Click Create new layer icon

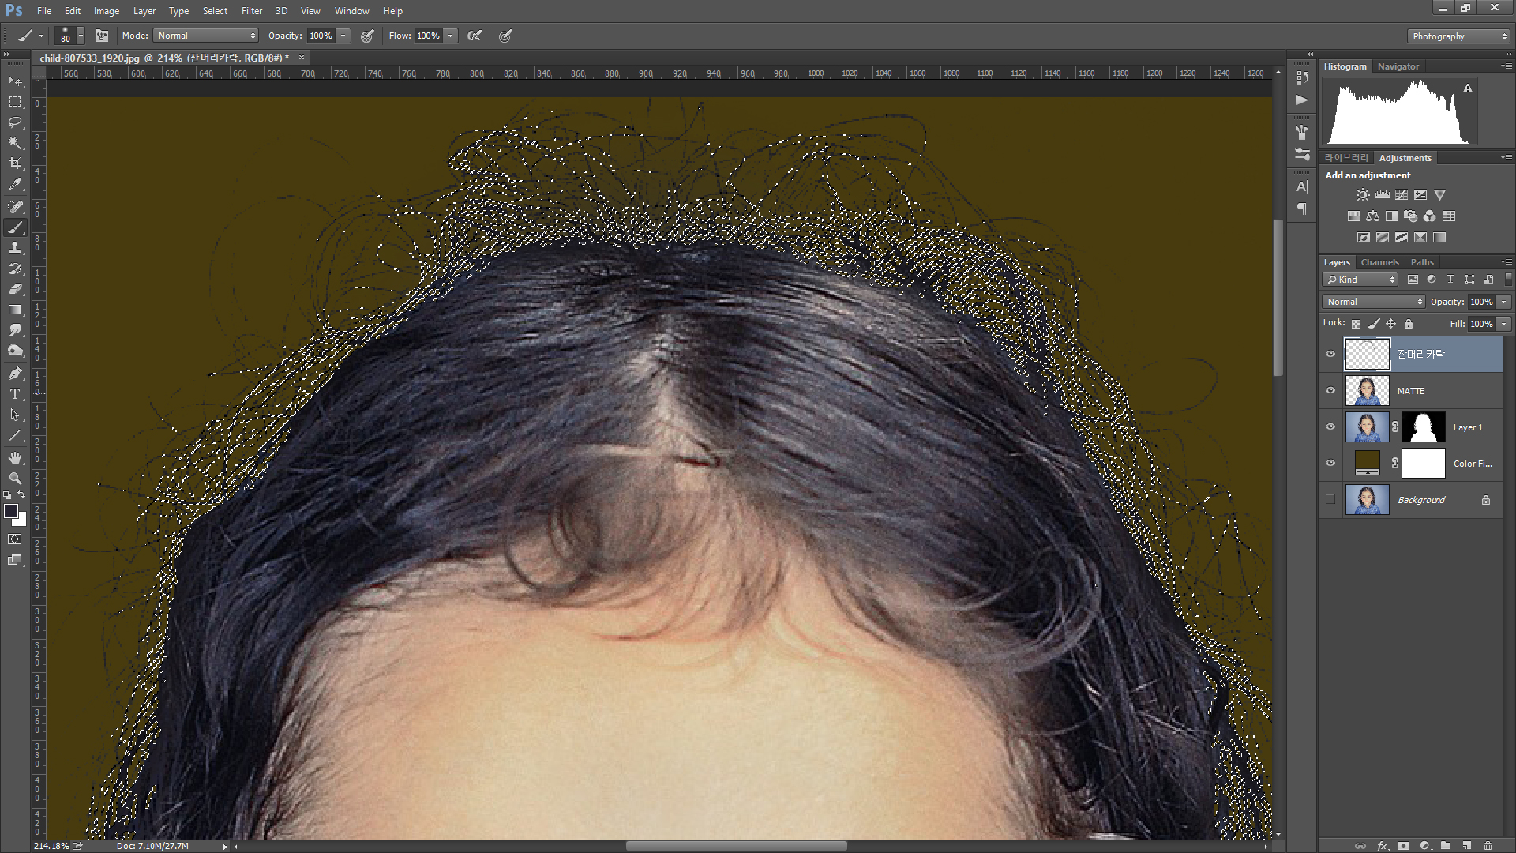(x=1466, y=845)
